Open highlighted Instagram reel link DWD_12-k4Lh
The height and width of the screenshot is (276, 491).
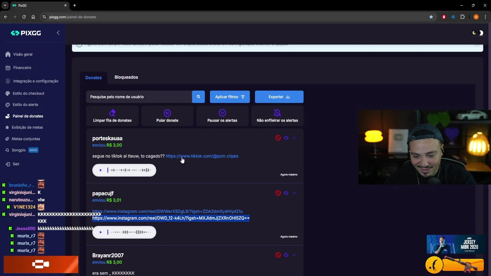click(171, 218)
